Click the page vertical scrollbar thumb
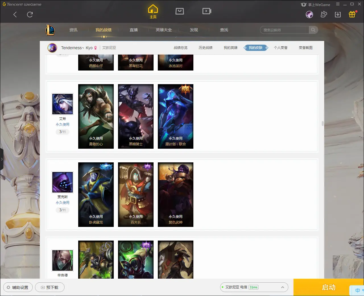 point(322,123)
